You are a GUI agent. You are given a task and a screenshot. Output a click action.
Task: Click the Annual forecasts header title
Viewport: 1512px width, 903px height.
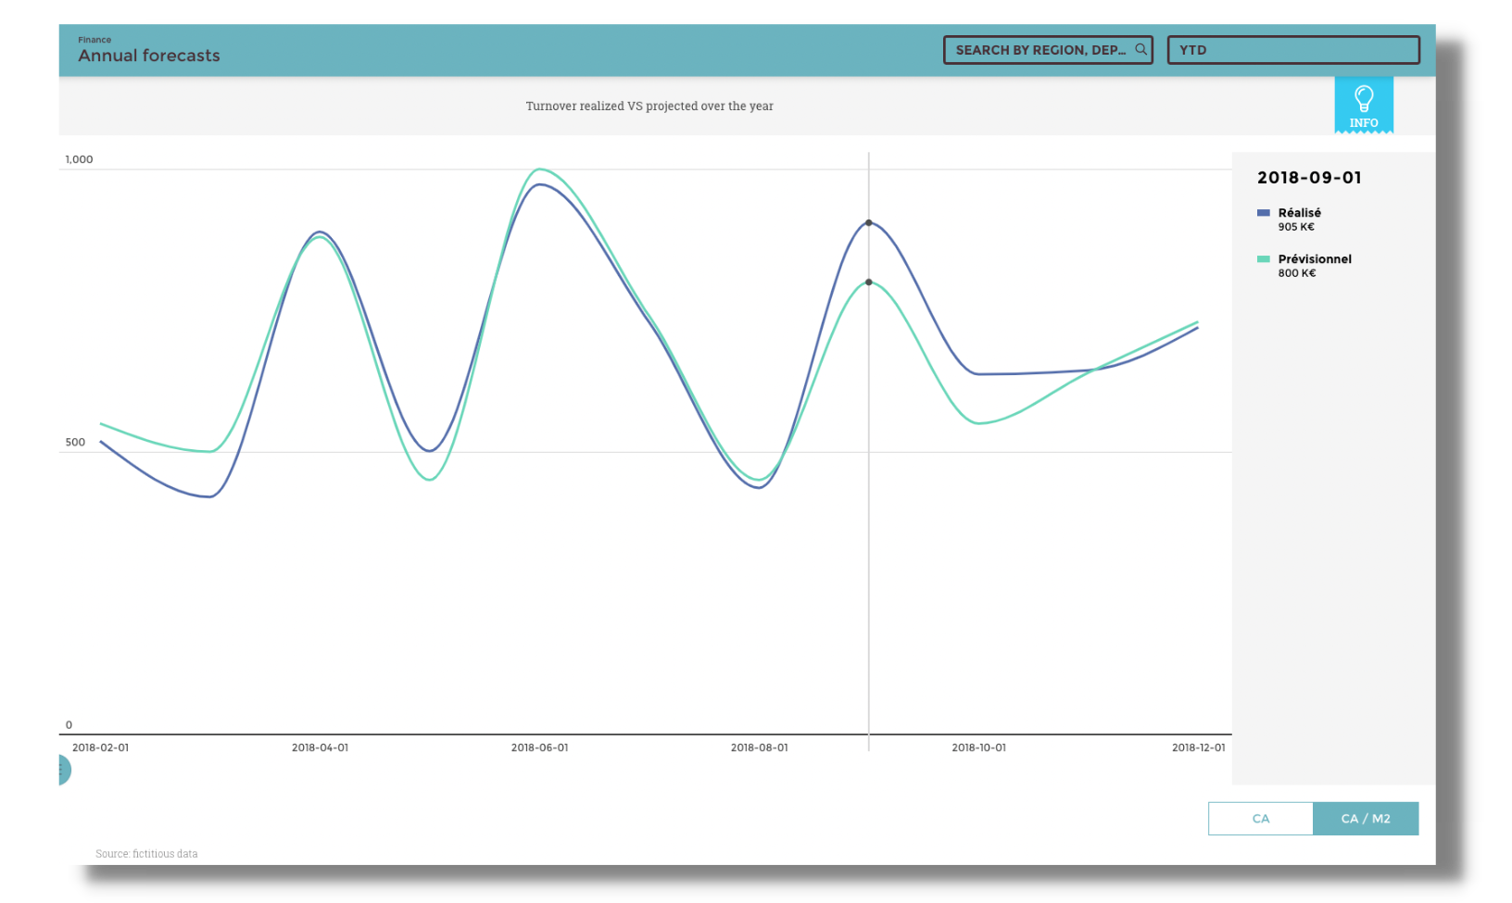pos(149,56)
